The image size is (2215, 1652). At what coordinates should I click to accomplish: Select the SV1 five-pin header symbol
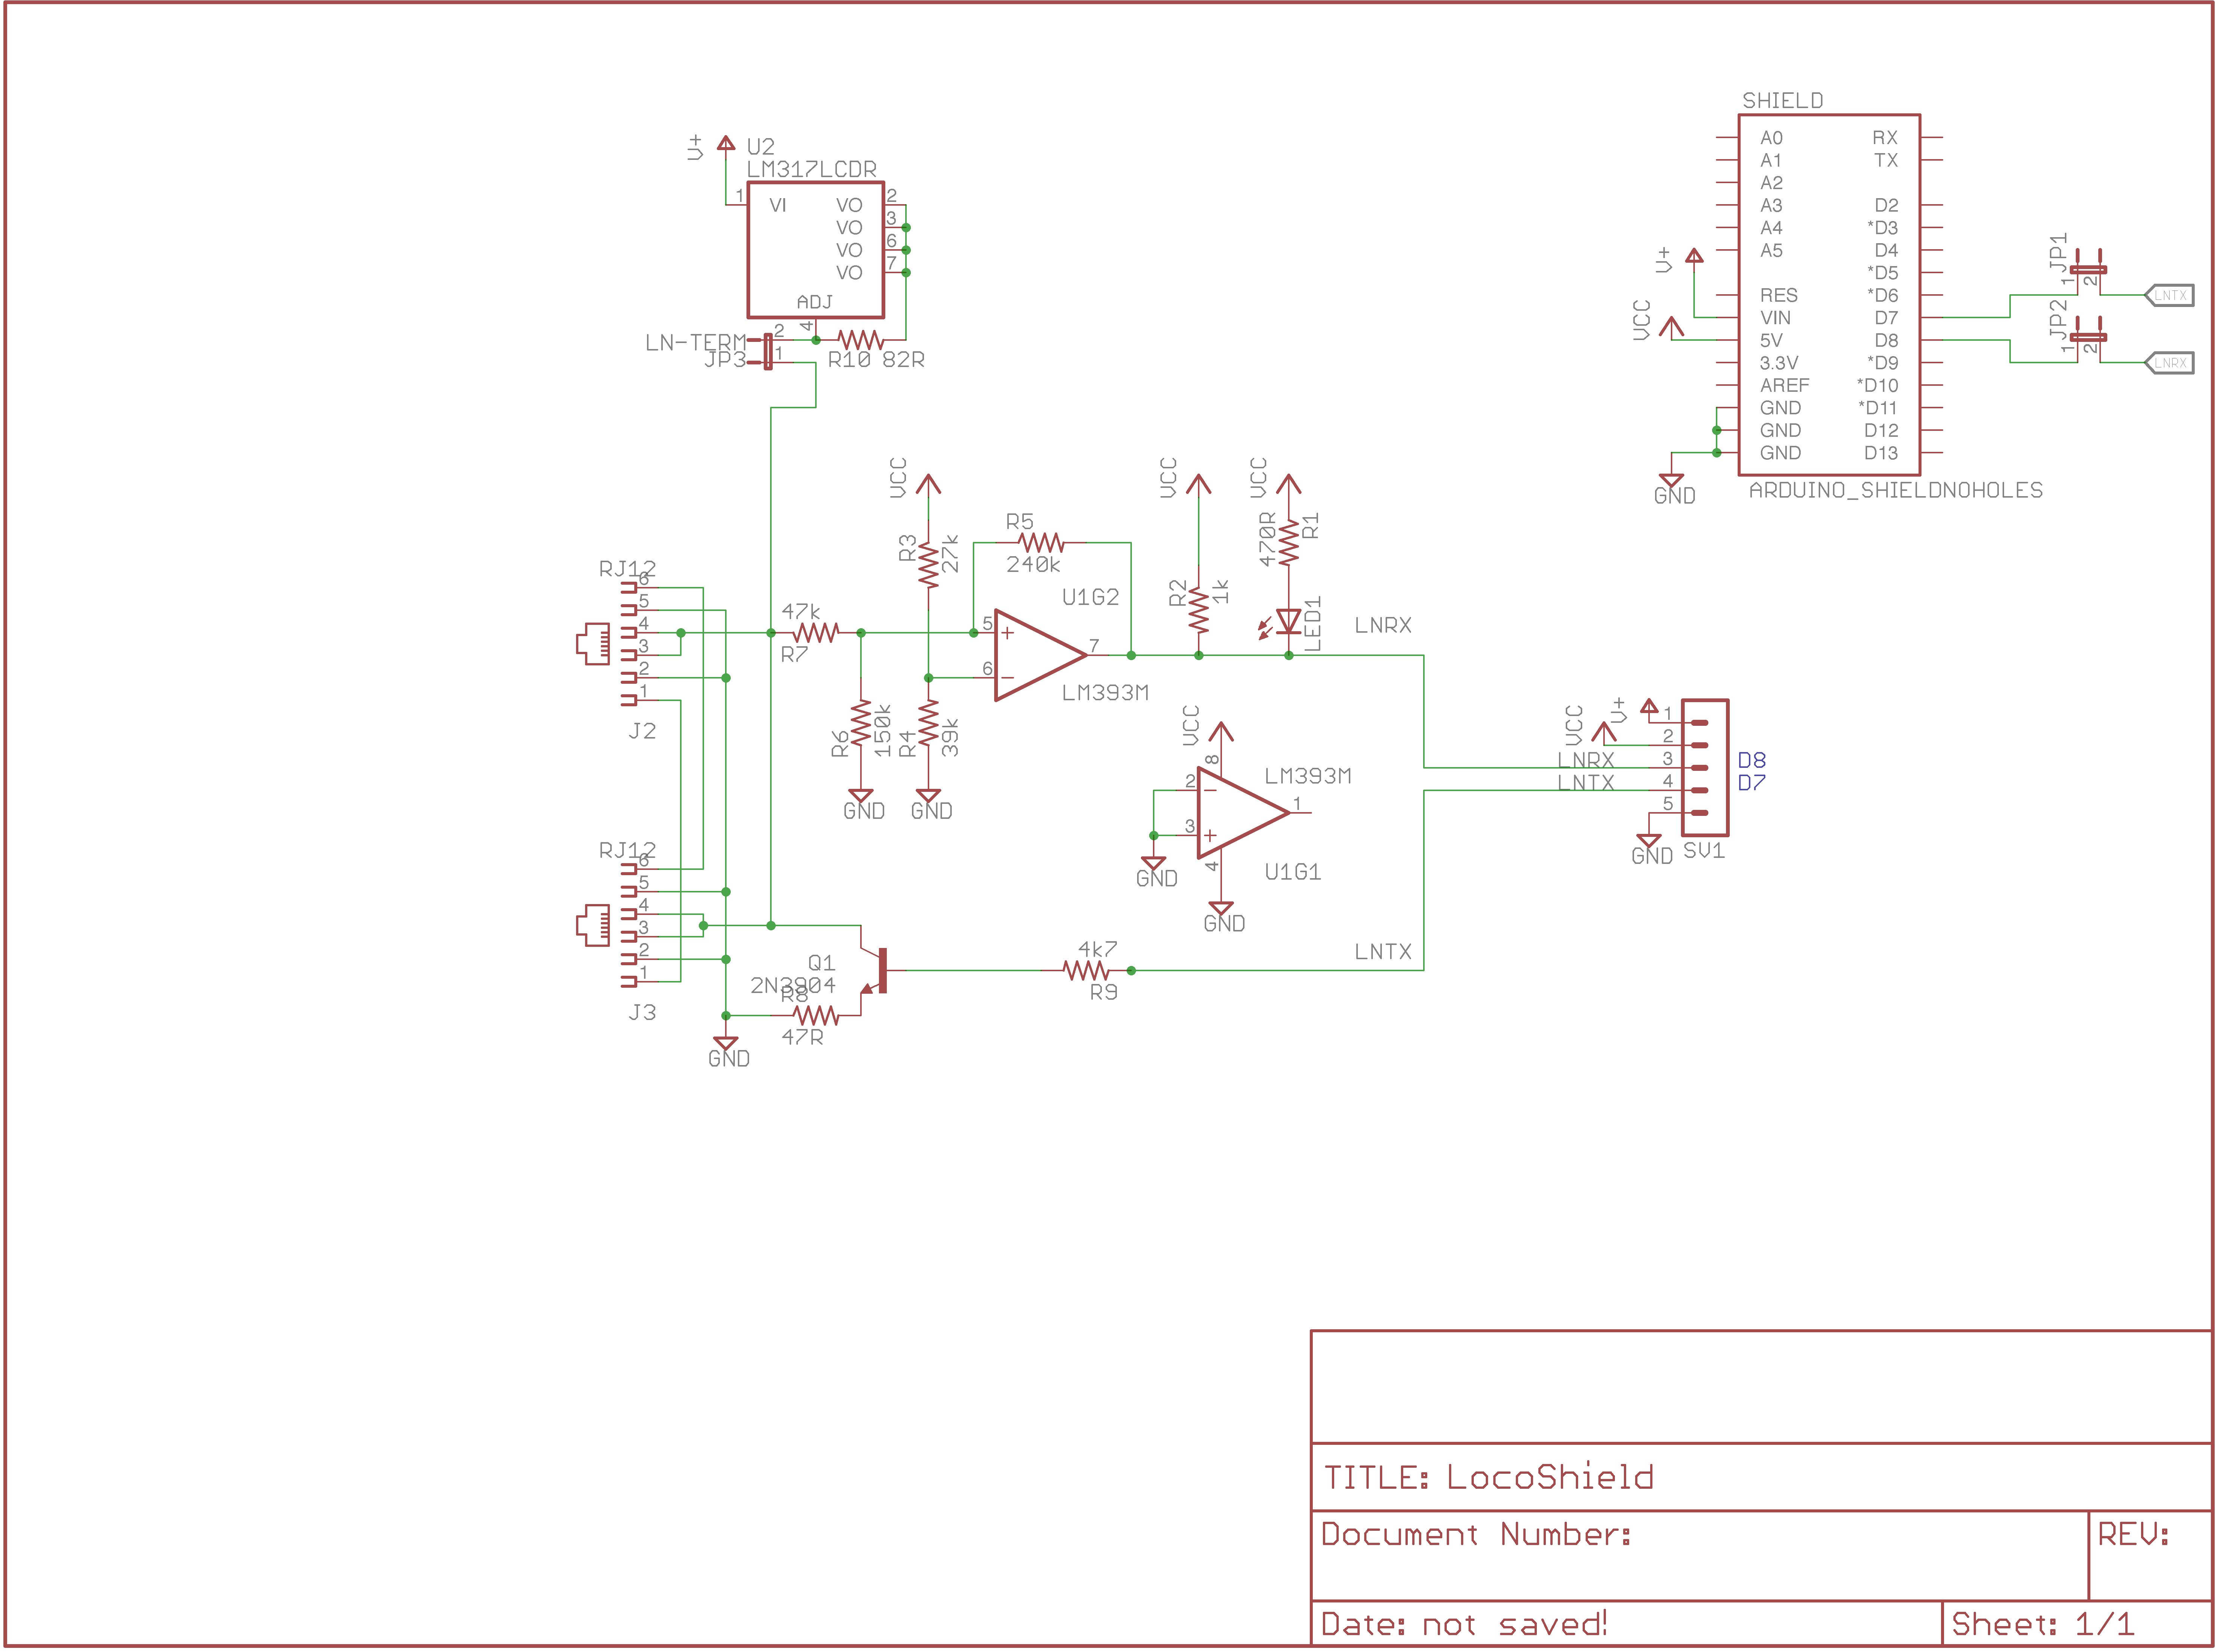[1705, 768]
